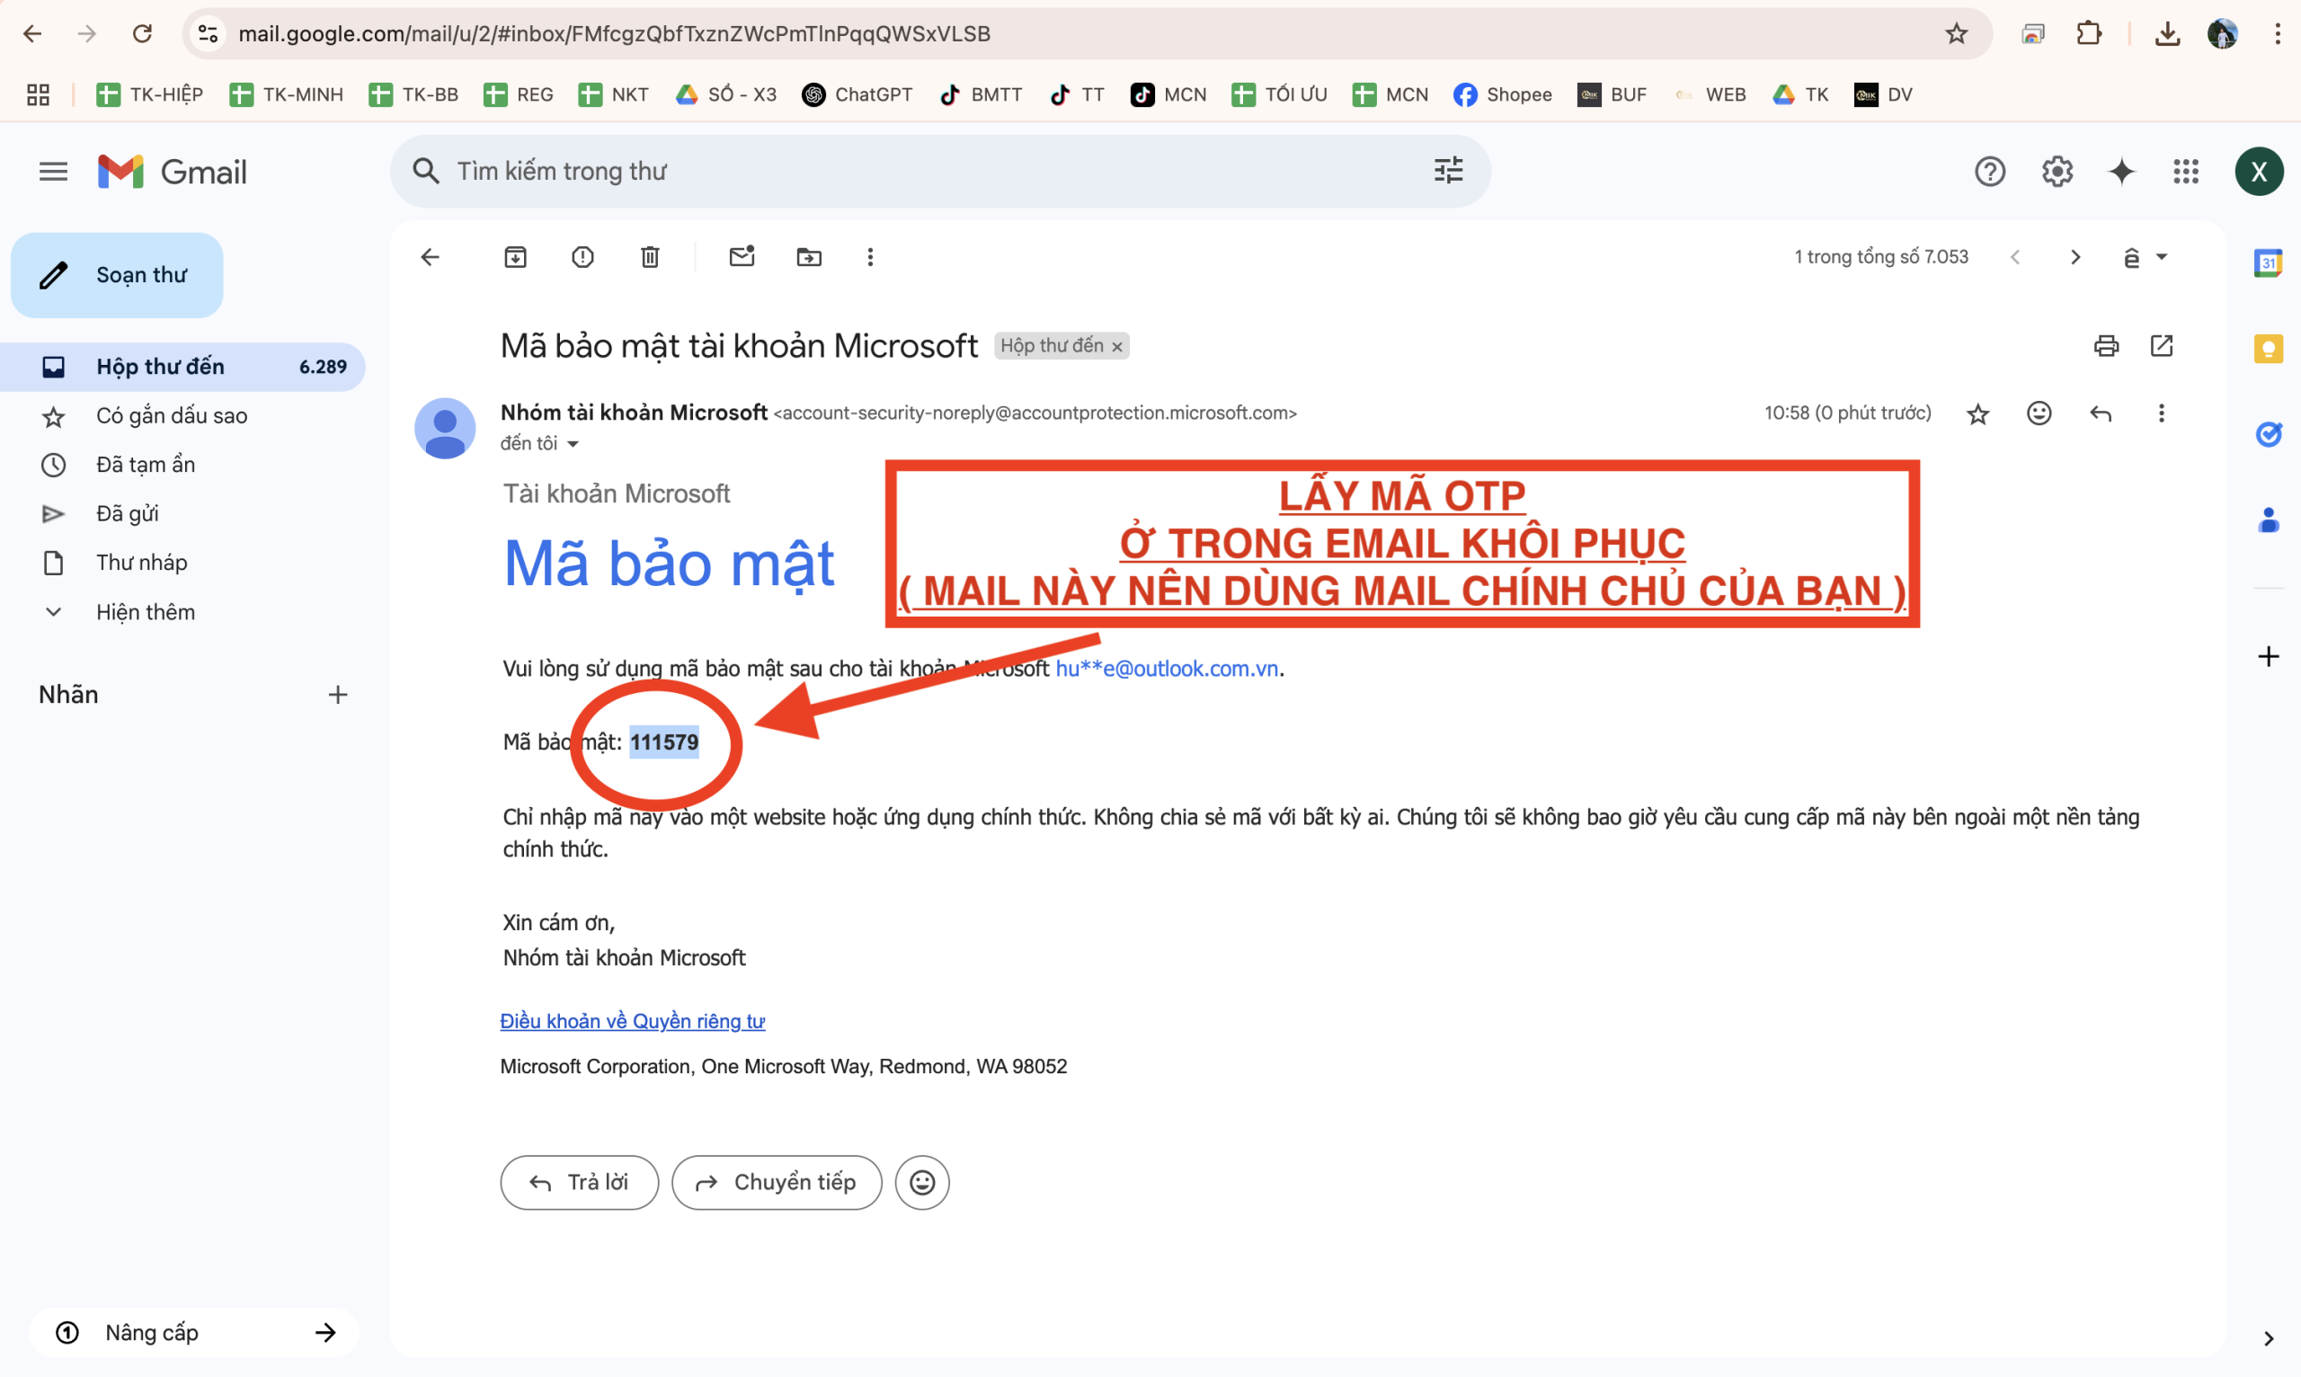Screen dimensions: 2301x1377
Task: Open input tools dropdown
Action: tap(2145, 257)
